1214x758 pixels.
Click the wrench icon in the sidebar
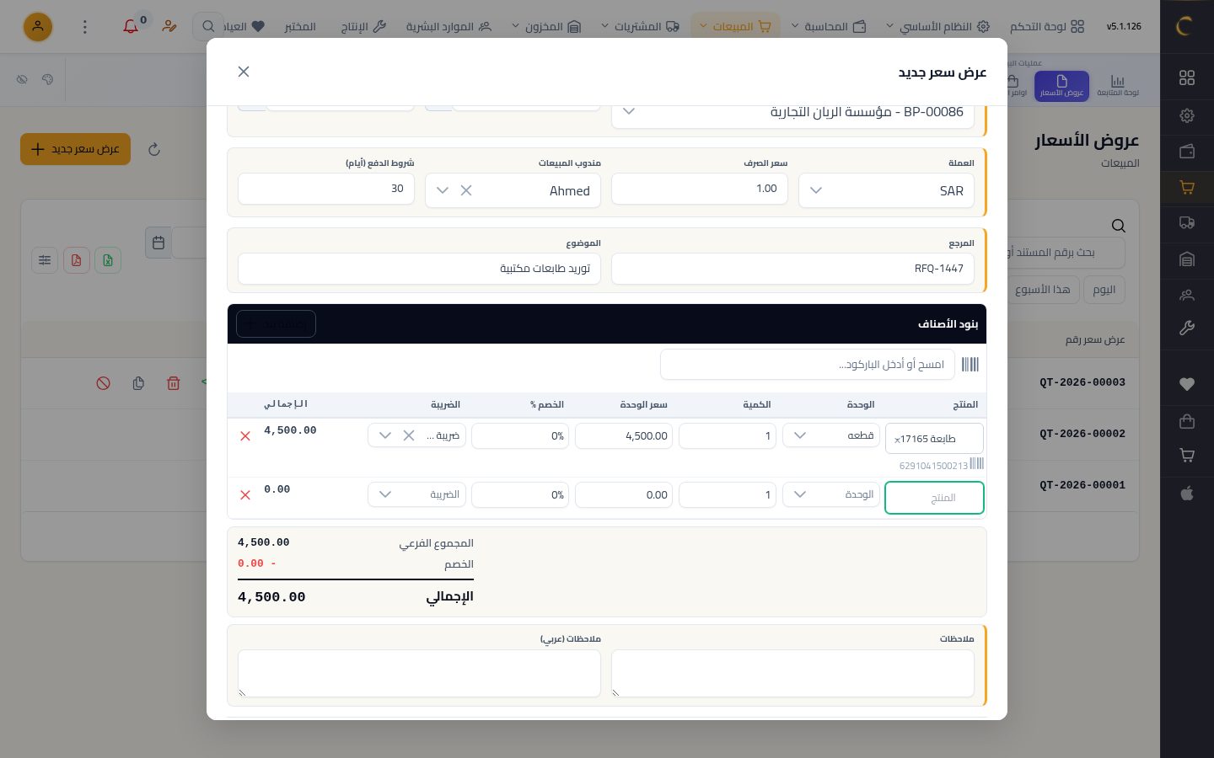tap(1187, 328)
